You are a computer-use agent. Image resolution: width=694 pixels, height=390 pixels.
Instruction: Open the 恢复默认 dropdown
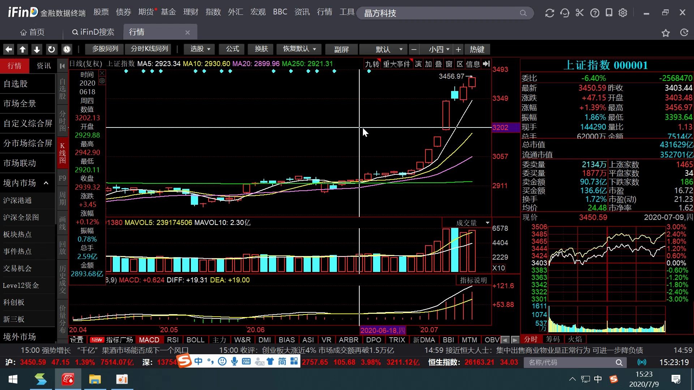[299, 49]
